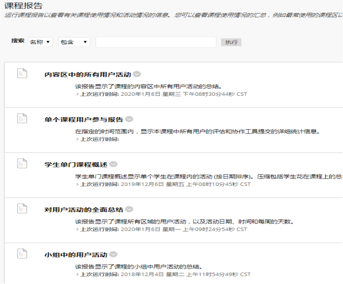
Task: Open options chevron for 单个课程用户参与报告
Action: [129, 119]
